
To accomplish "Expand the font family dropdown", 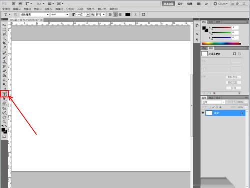I will [48, 15].
